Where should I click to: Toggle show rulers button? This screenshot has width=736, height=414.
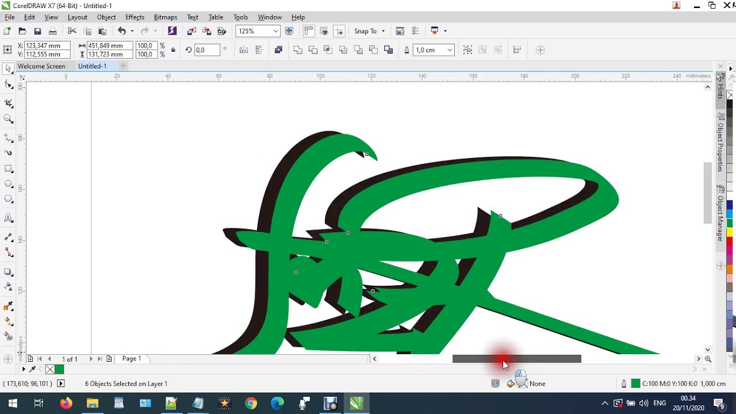[309, 31]
